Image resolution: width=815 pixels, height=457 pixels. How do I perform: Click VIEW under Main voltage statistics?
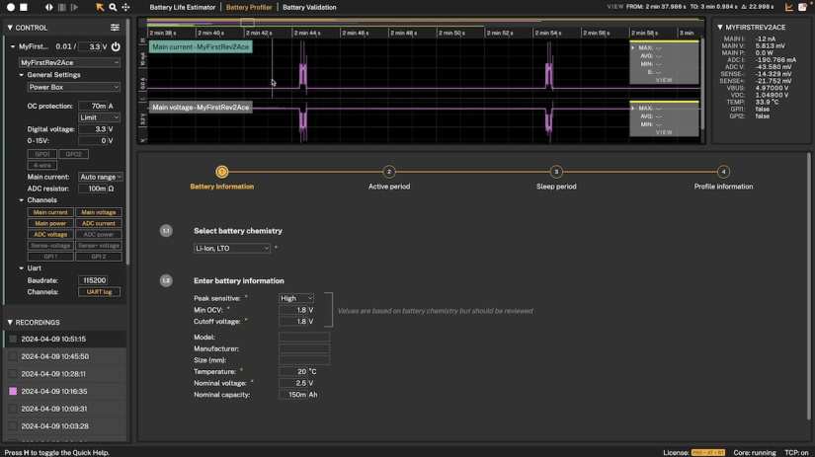[664, 132]
